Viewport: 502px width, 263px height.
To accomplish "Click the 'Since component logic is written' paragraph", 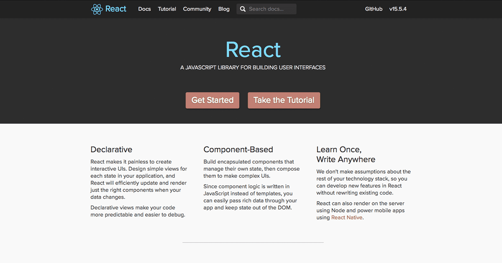I will [x=250, y=197].
